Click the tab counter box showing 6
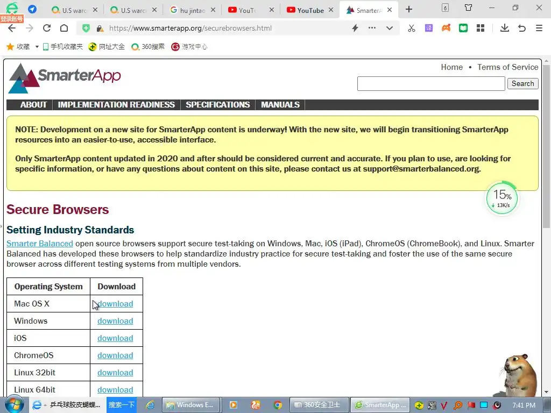551x413 pixels. [445, 8]
